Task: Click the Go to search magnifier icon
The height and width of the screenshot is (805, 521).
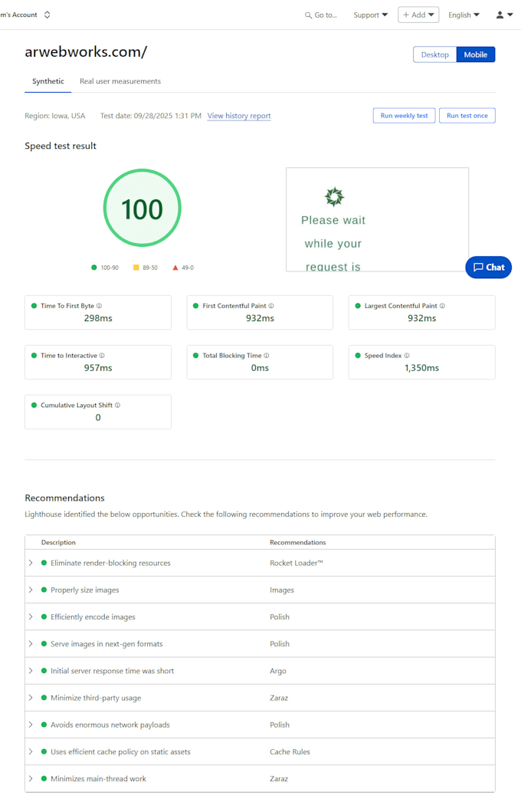Action: click(309, 15)
